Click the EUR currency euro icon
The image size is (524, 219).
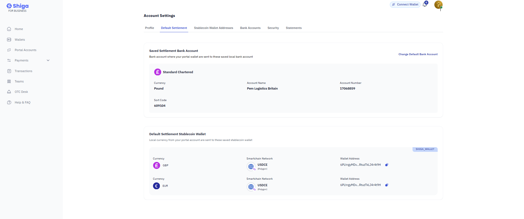(157, 186)
